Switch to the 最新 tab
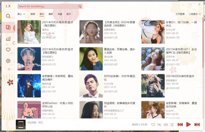Screen dimensions: 205x132 (51, 14)
